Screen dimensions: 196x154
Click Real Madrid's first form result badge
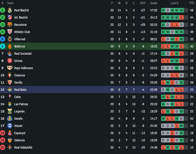point(163,10)
